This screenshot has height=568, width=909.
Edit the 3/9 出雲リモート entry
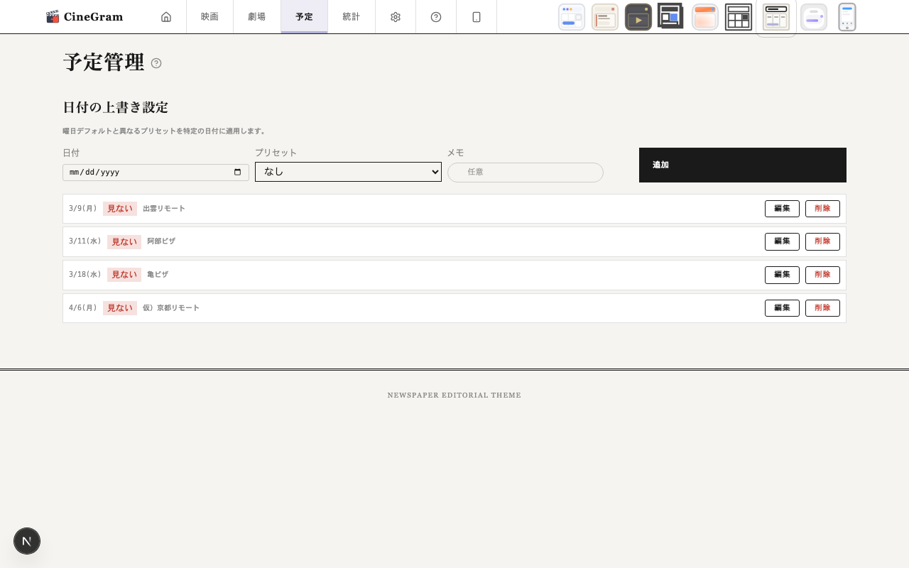pyautogui.click(x=782, y=209)
